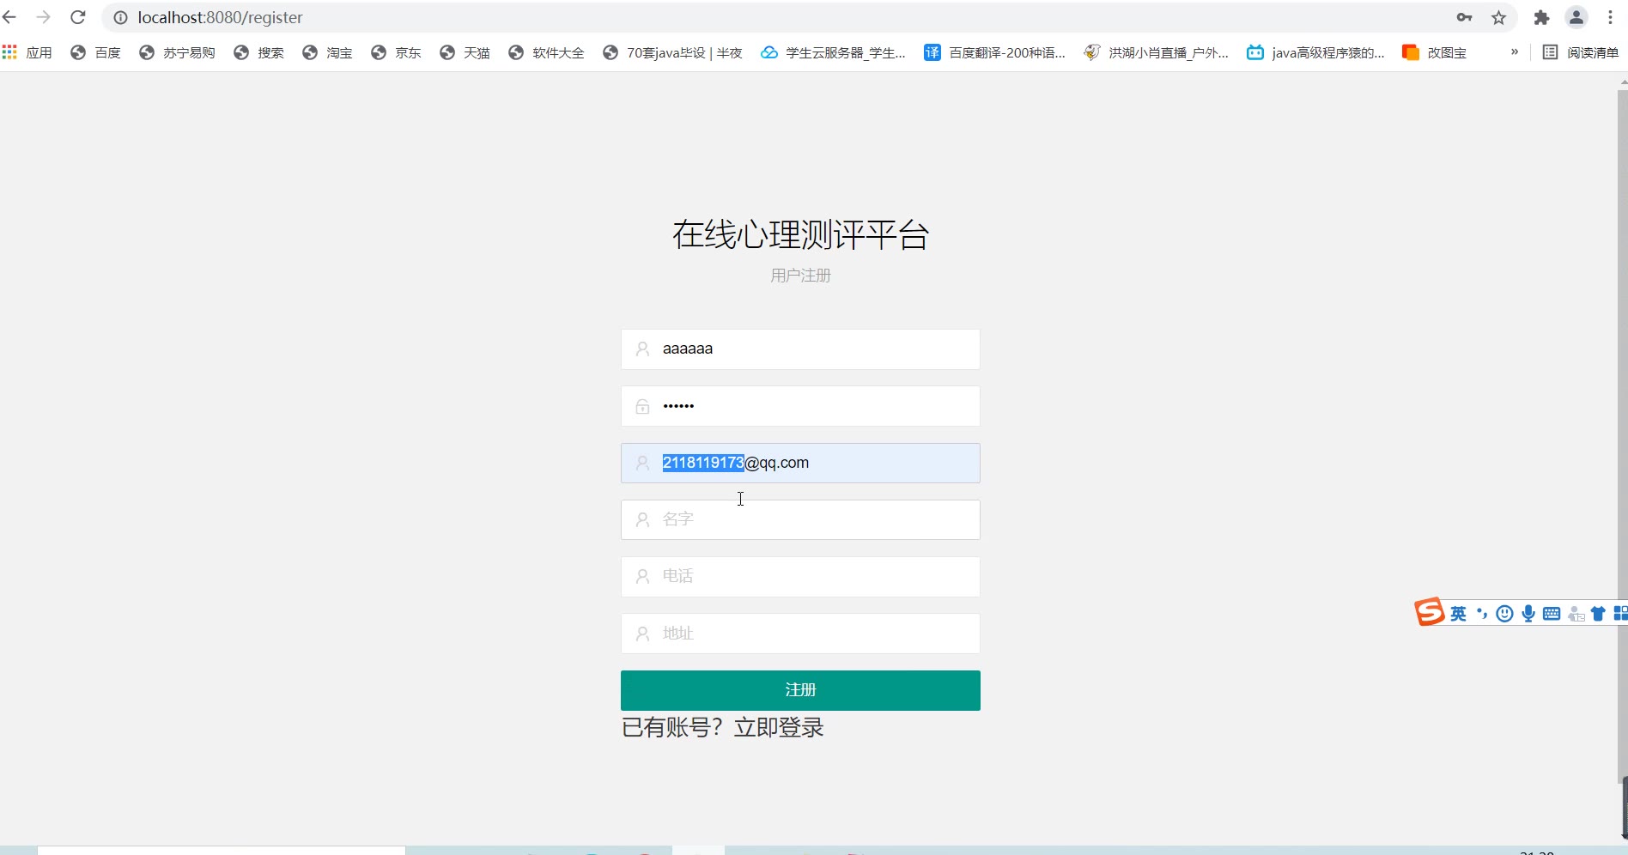1628x855 pixels.
Task: Click the 名字 input field
Action: [800, 519]
